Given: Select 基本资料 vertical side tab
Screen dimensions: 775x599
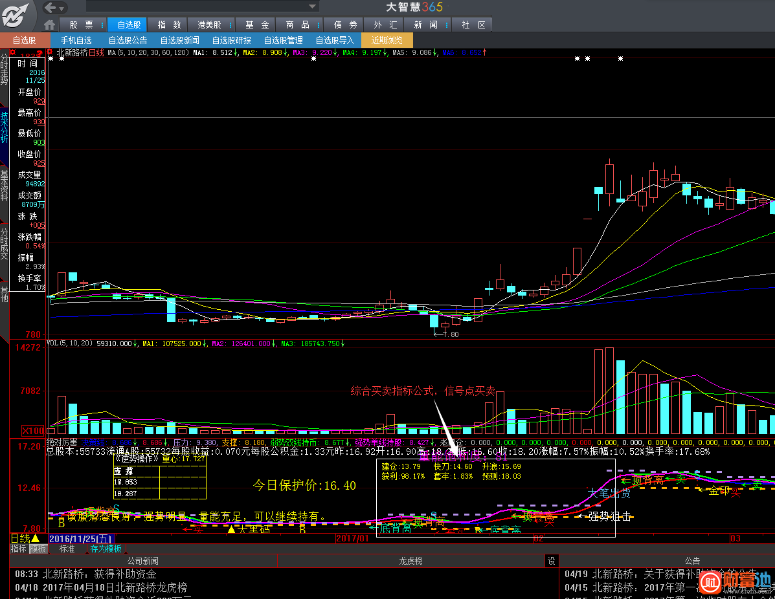Looking at the screenshot, I should (4, 185).
